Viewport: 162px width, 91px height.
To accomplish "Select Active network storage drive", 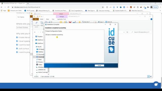I will (42, 72).
